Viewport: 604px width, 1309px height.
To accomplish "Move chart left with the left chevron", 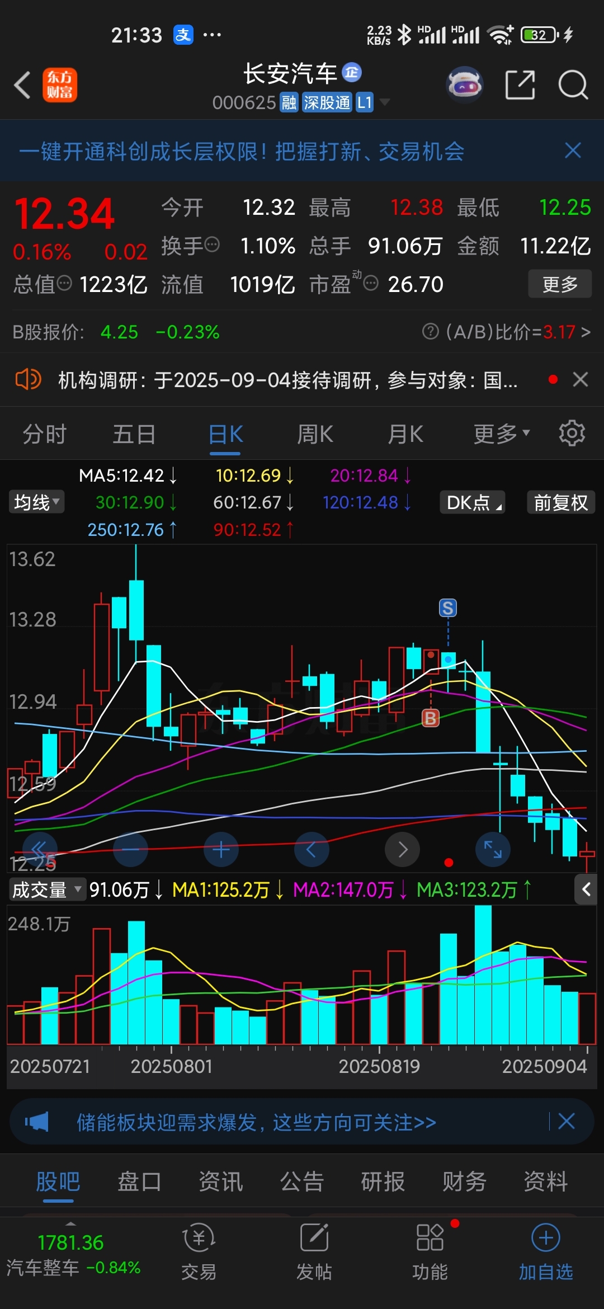I will 312,850.
